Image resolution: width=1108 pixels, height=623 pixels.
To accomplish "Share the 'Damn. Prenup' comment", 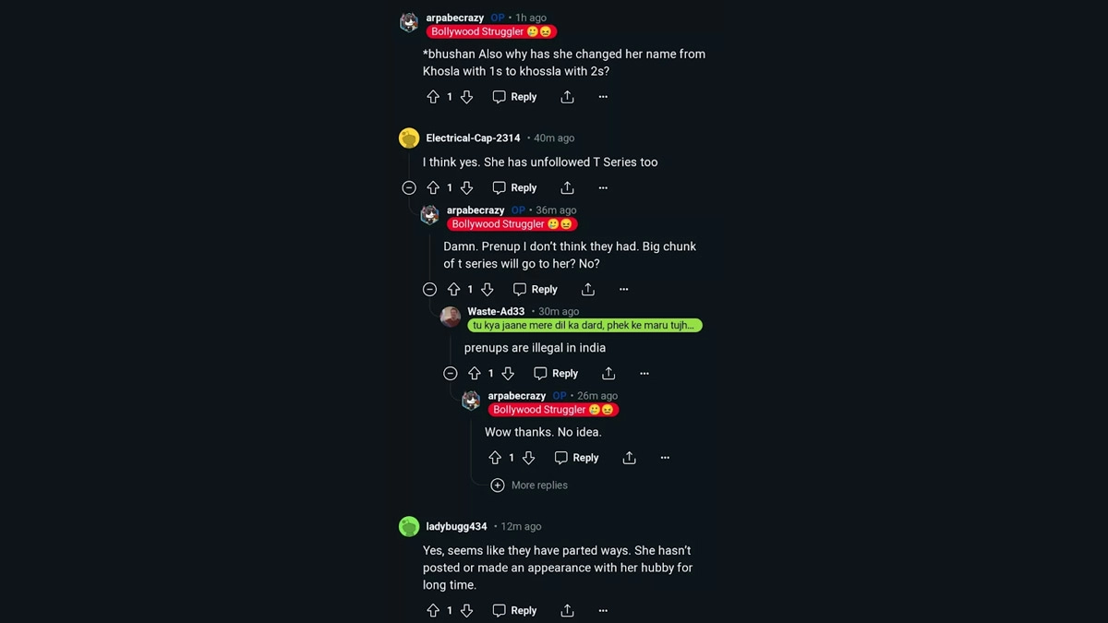I will [588, 289].
